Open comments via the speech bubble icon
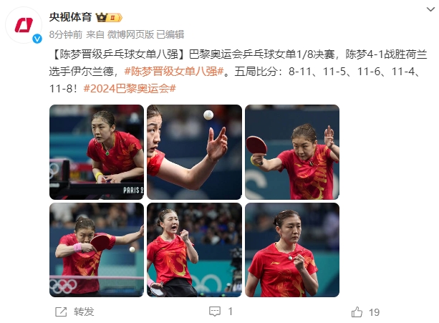The image size is (439, 323). coord(215,312)
